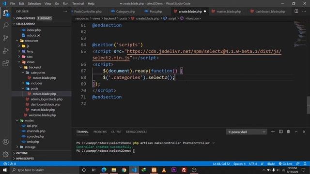Open web.php in routes folder
Screen dimensions: 310x174
32,142
